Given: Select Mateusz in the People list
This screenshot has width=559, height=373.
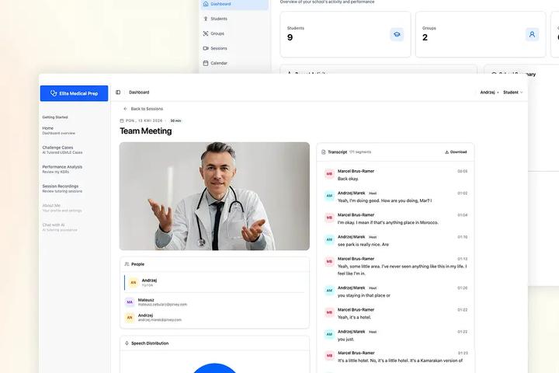Looking at the screenshot, I should pos(214,302).
